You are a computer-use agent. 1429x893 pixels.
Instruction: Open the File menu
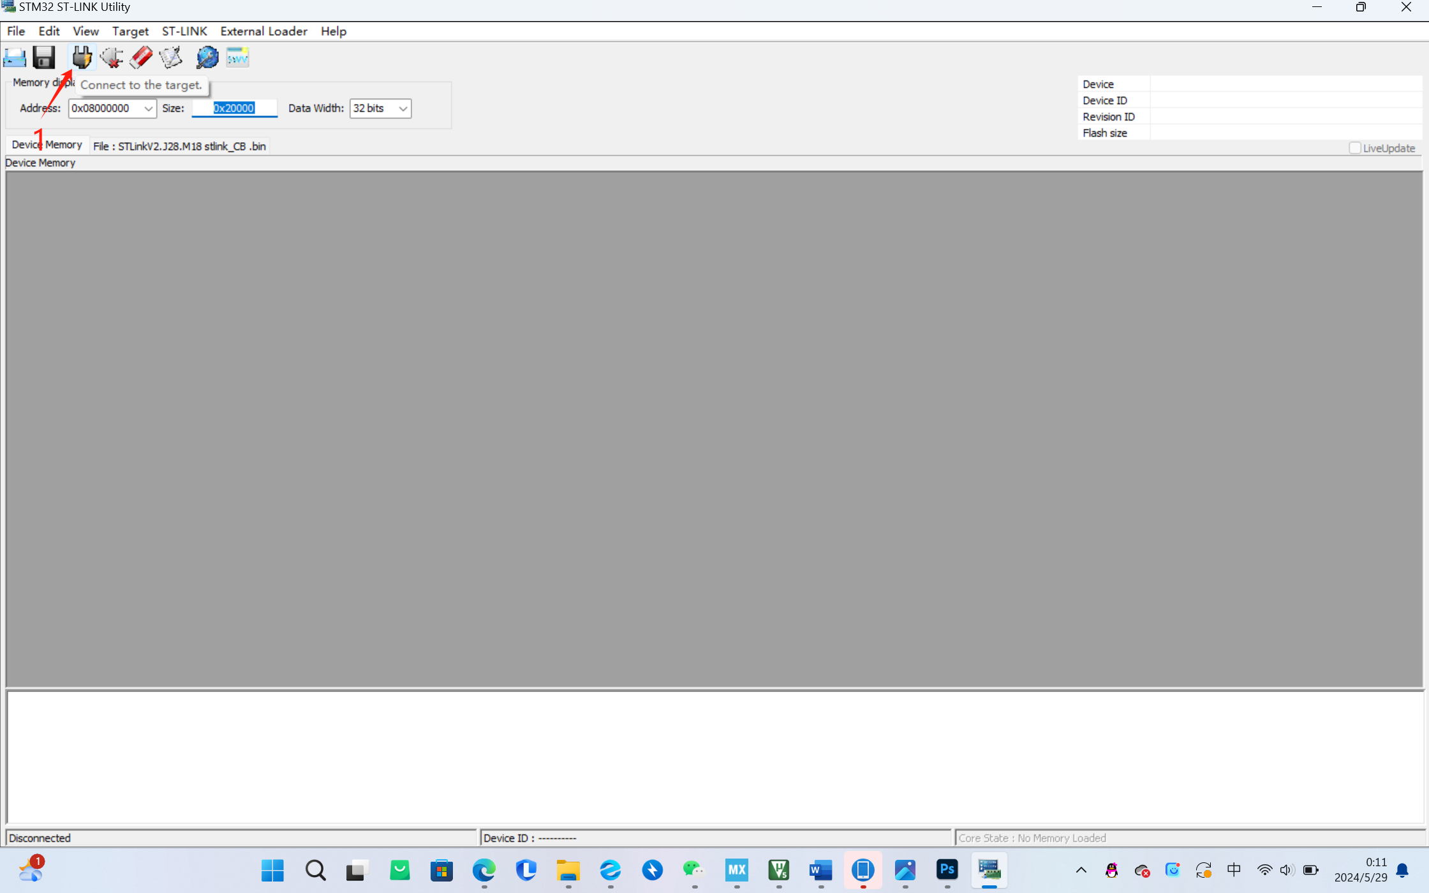coord(16,31)
